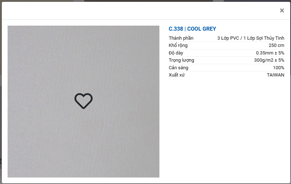Click the dimmed page strip above popup
Screen dimensions: 291x184
145,1
